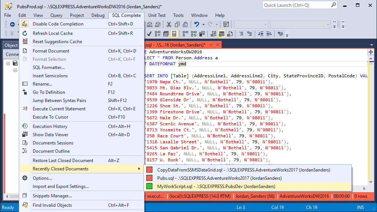Click the Query Options window icon
Viewport: 377px width, 212px height.
tap(166, 34)
